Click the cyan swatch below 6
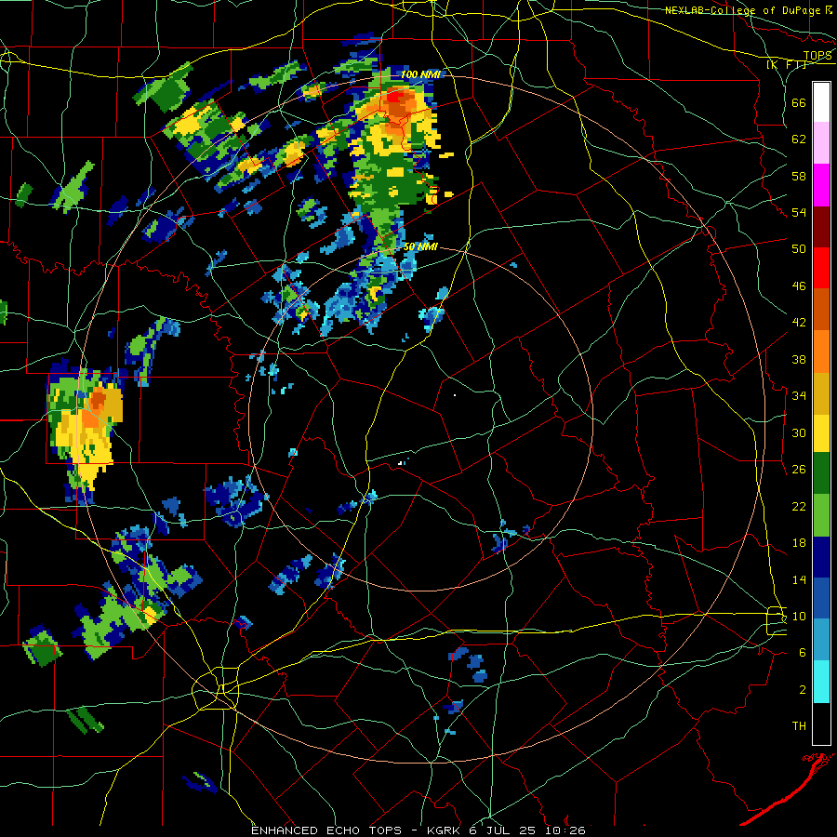The width and height of the screenshot is (837, 837). coord(821,682)
